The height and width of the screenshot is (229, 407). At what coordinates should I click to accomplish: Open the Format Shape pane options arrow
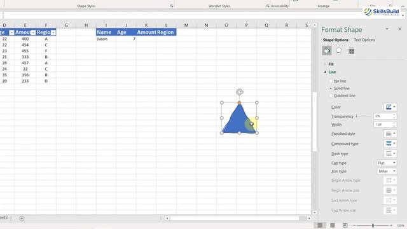click(387, 29)
